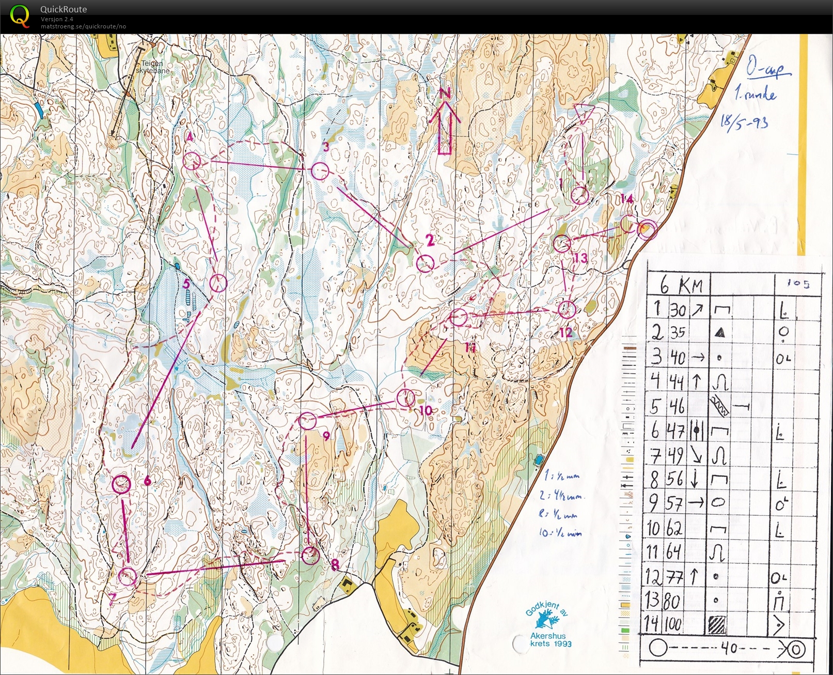Image resolution: width=833 pixels, height=675 pixels.
Task: Click the hatched square symbol in row 14
Action: [717, 625]
